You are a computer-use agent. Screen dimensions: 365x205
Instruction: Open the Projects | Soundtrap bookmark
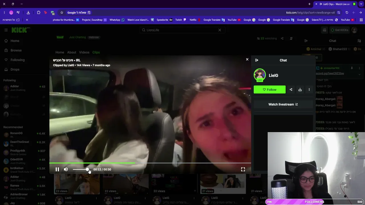click(94, 20)
